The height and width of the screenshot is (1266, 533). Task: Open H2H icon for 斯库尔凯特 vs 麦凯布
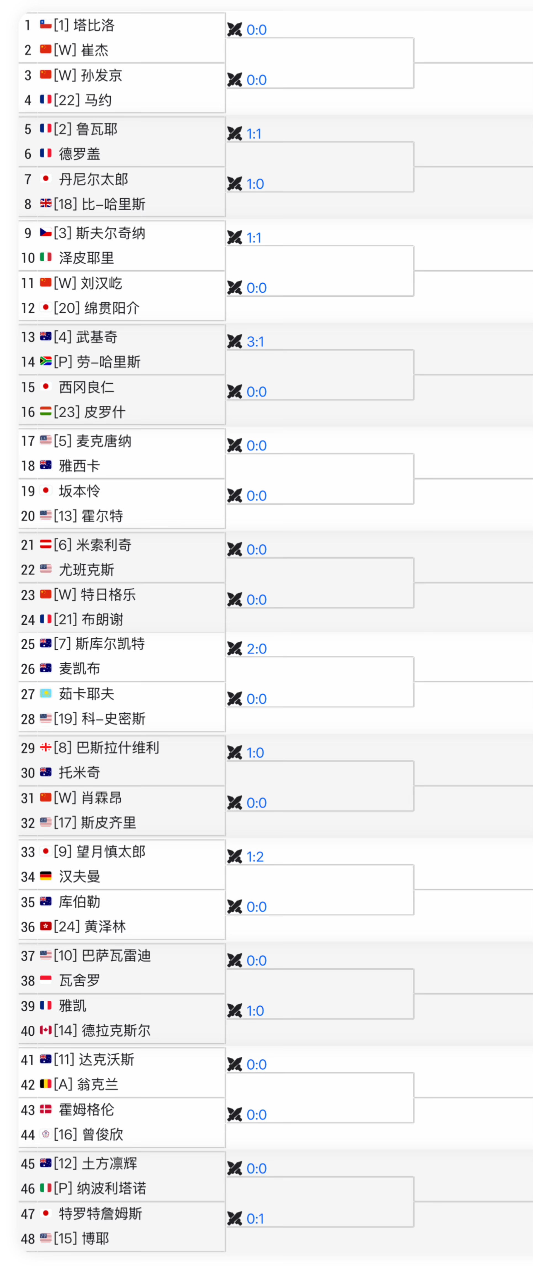(x=235, y=649)
